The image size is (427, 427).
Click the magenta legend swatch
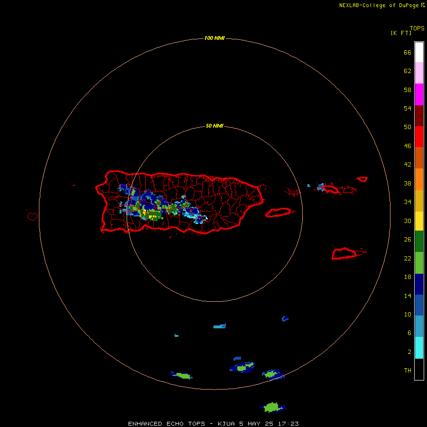click(x=419, y=94)
